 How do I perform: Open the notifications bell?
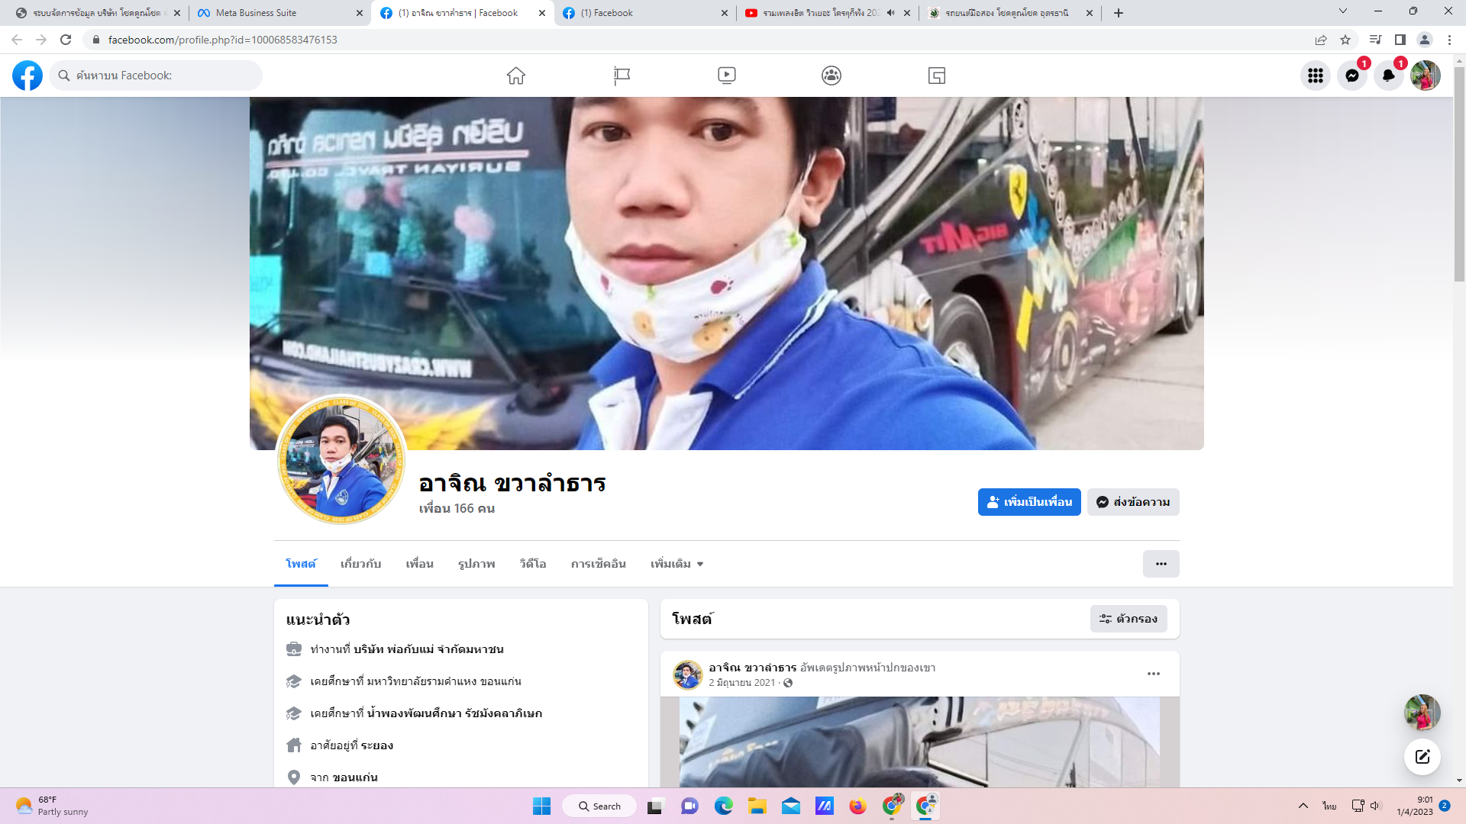click(1388, 76)
